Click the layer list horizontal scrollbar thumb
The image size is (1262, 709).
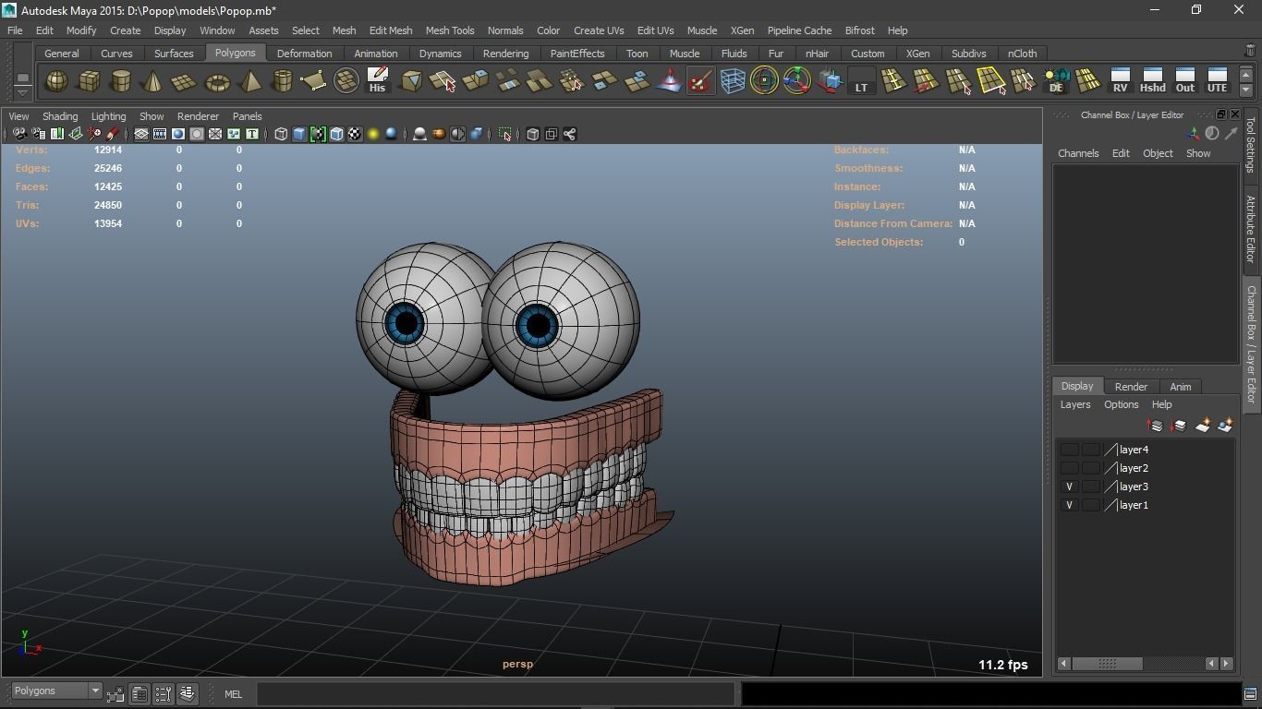1107,663
